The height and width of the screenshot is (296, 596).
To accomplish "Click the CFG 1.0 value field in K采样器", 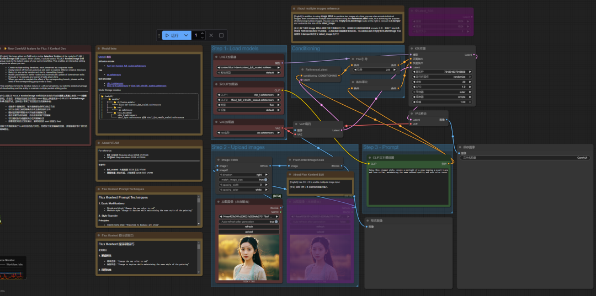I will point(443,87).
